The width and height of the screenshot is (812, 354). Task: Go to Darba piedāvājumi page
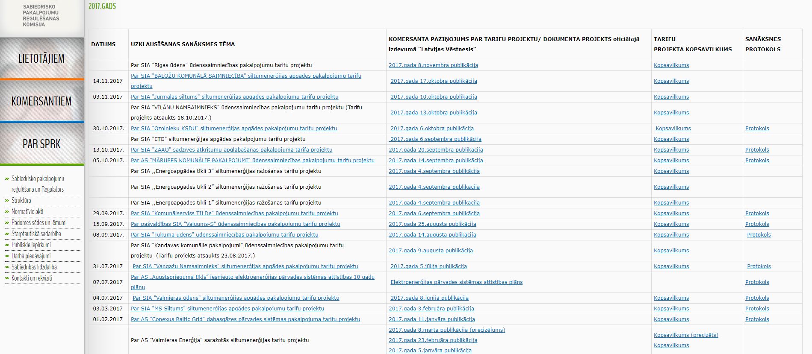point(31,256)
